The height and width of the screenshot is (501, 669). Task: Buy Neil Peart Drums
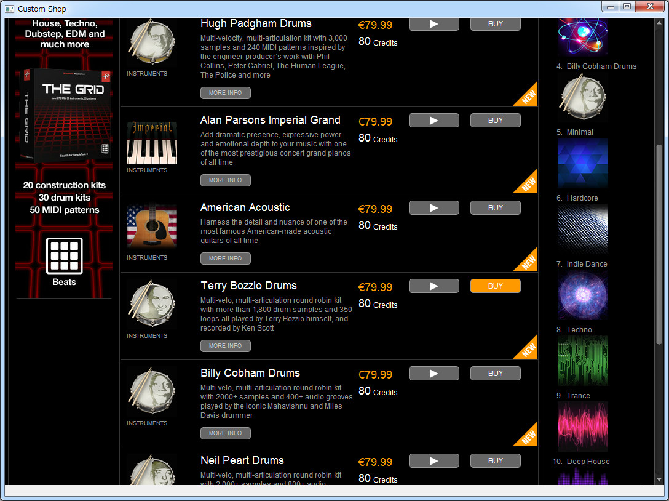[x=496, y=461]
